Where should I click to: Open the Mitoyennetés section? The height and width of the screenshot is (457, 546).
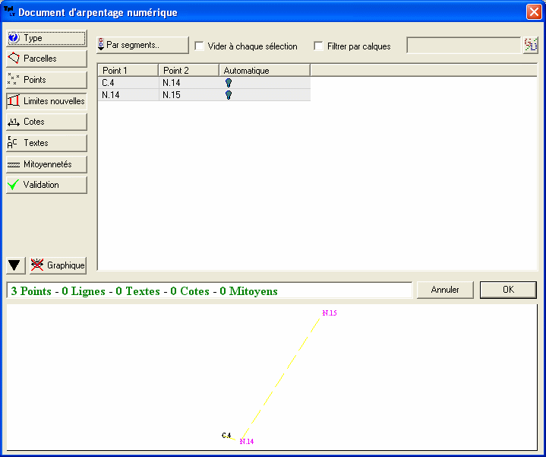pos(46,164)
